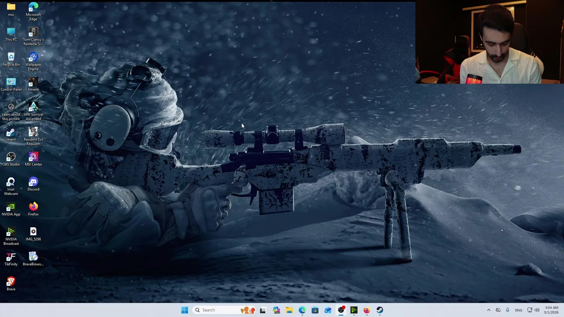
Task: Open the Outlook mail taskbar icon
Action: pos(328,310)
